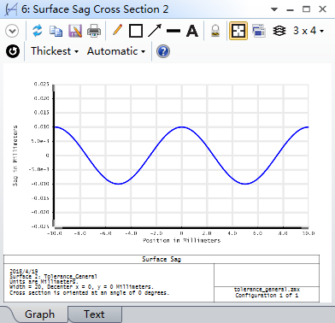This screenshot has width=335, height=323.
Task: Select the arrow drawing tool
Action: point(155,31)
